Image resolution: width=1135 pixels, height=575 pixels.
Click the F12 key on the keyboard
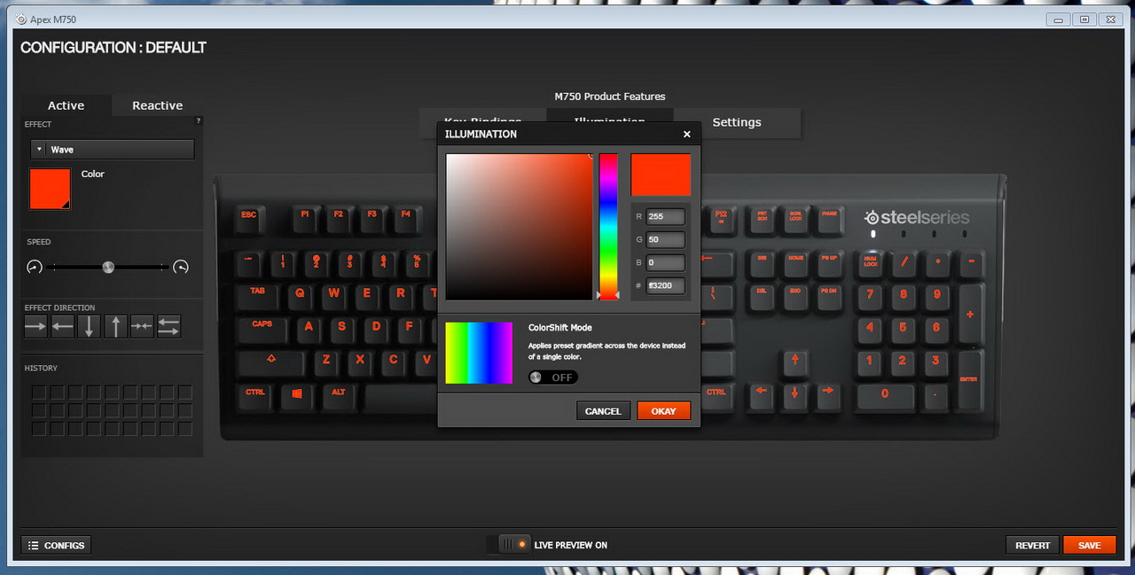coord(720,217)
